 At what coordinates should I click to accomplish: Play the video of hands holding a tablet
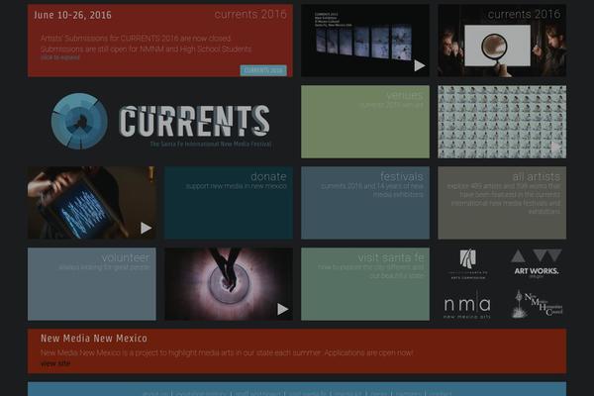[147, 228]
